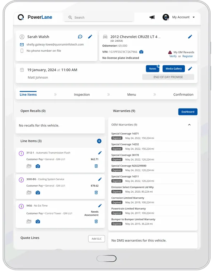This screenshot has height=271, width=215.
Task: Delete the Automatic Transmission Flush line item
Action: coord(96,166)
